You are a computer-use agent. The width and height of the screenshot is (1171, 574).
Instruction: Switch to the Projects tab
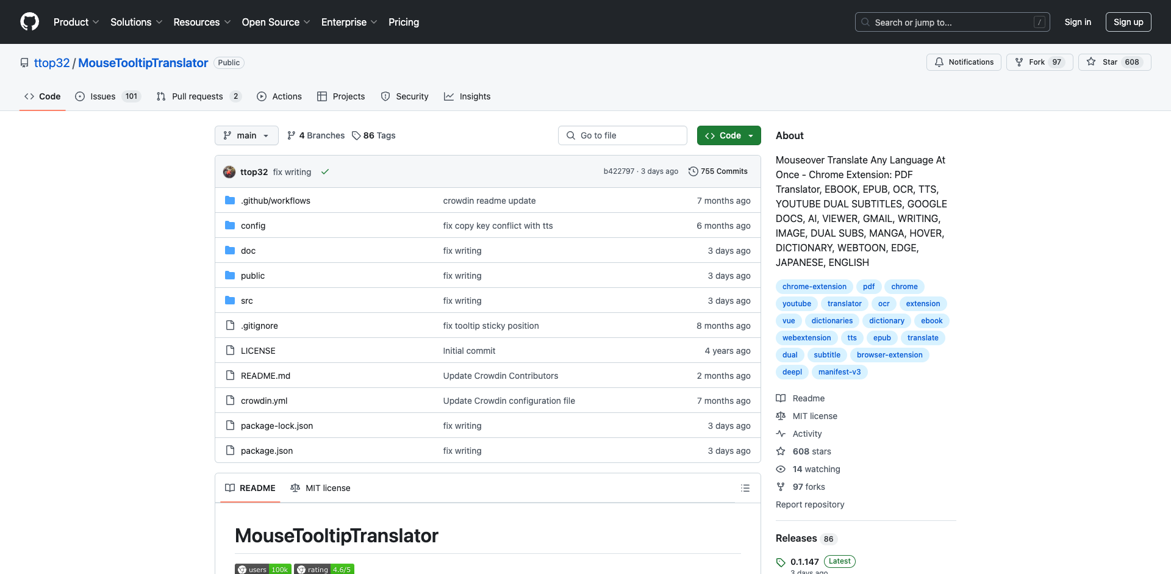click(x=341, y=96)
